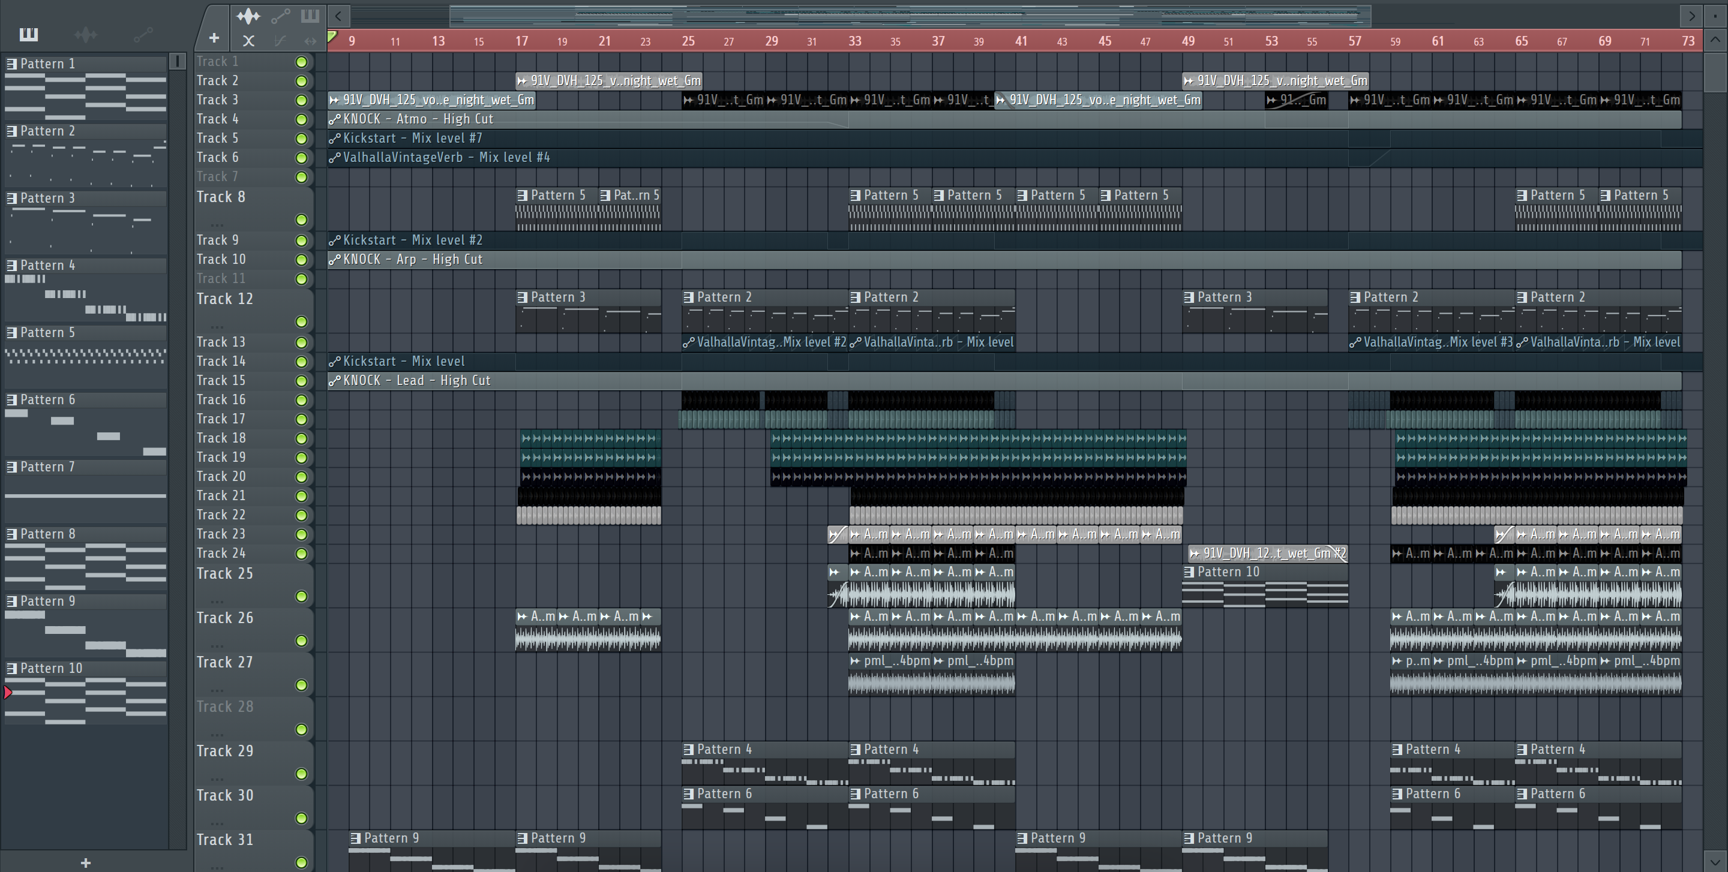Click the small box beside the Pattern 1 picker header
This screenshot has height=872, width=1728.
point(177,61)
